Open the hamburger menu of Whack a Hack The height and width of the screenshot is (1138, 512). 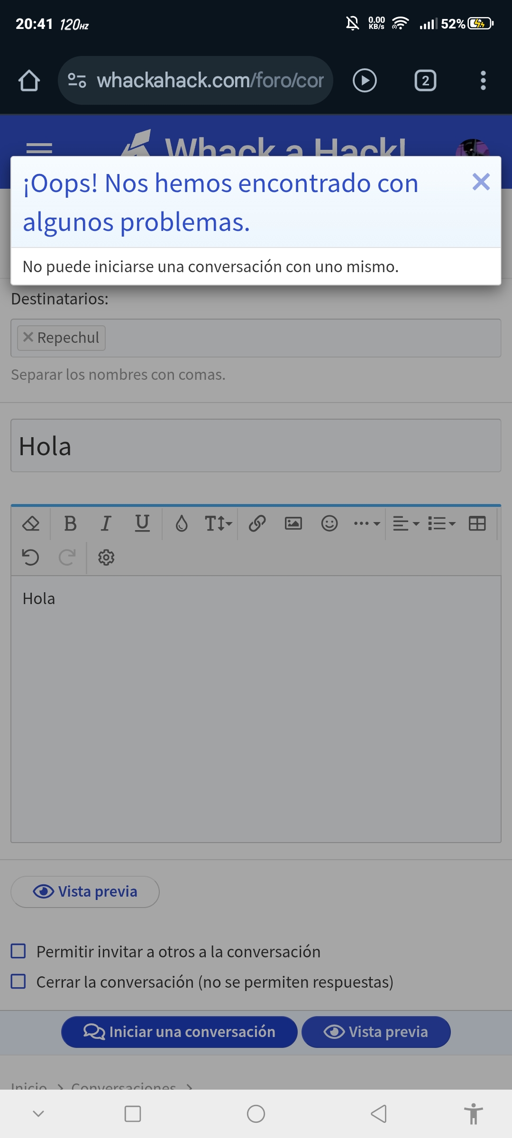pyautogui.click(x=40, y=147)
